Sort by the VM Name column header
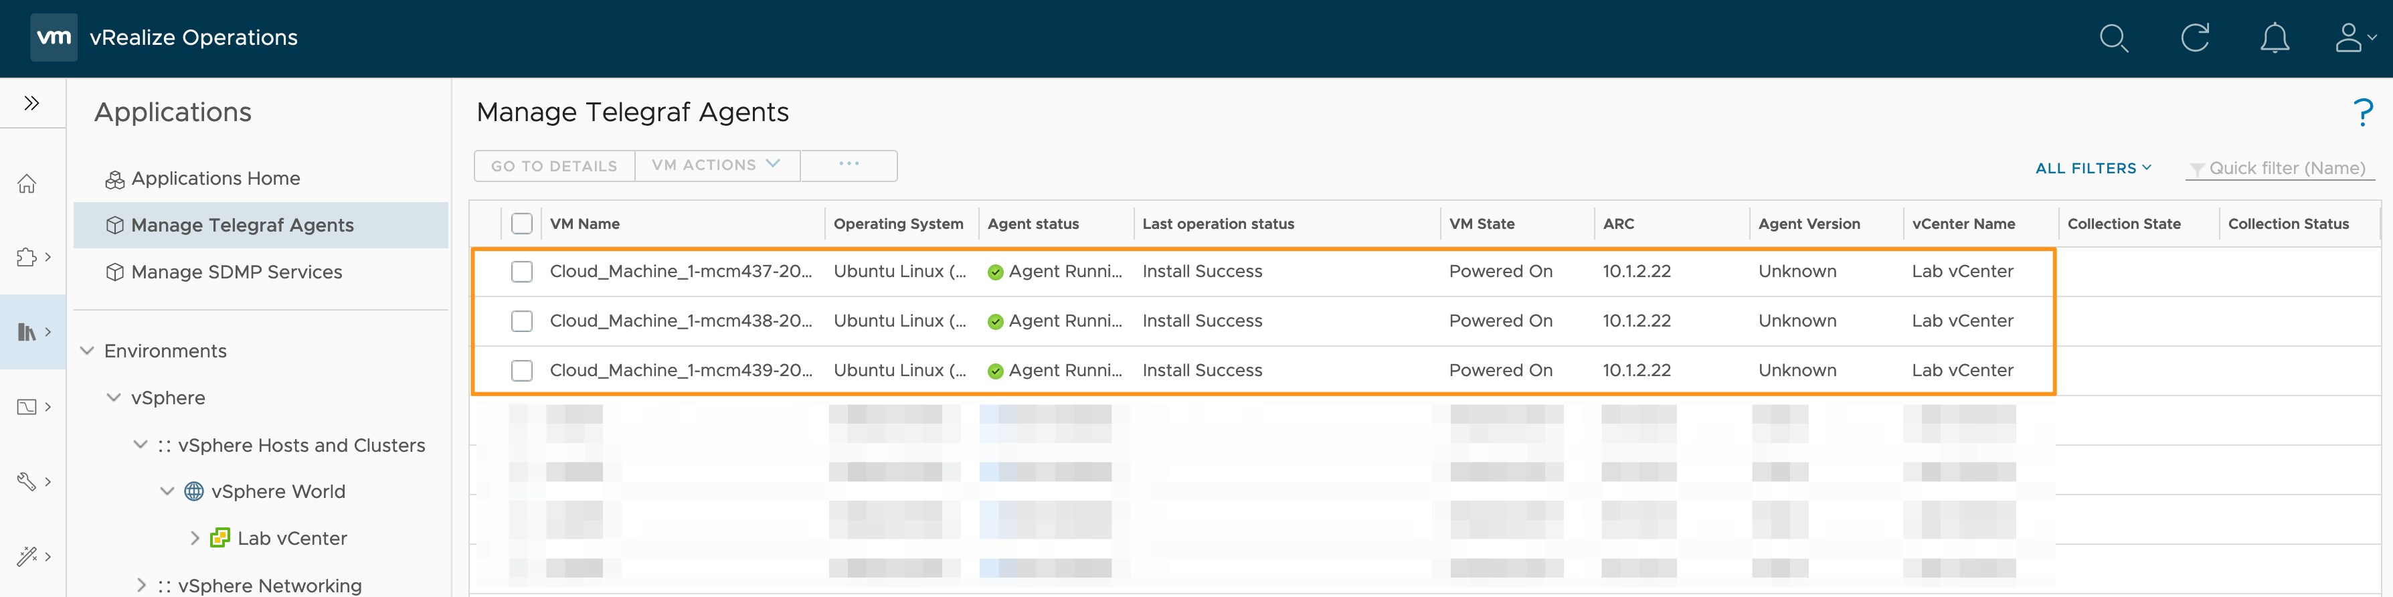The image size is (2393, 597). pos(584,224)
